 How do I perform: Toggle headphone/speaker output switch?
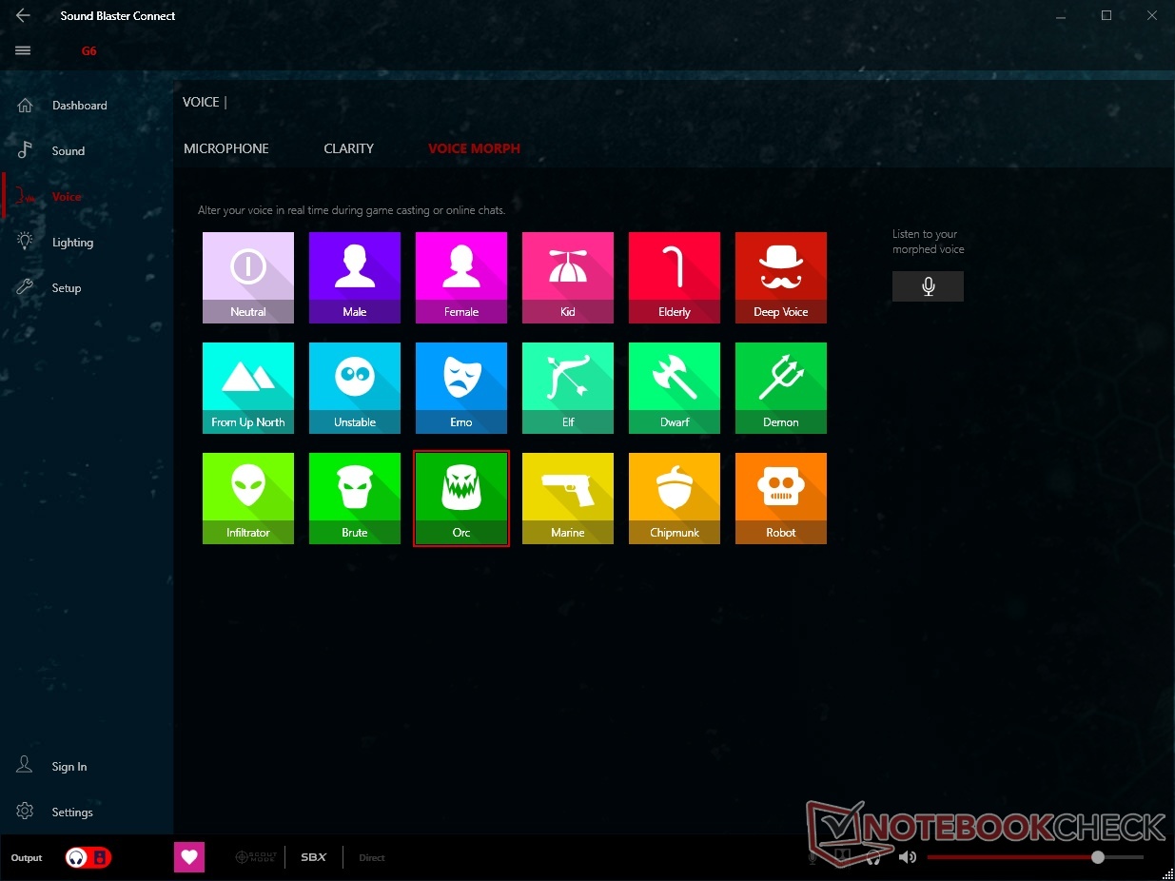click(88, 857)
